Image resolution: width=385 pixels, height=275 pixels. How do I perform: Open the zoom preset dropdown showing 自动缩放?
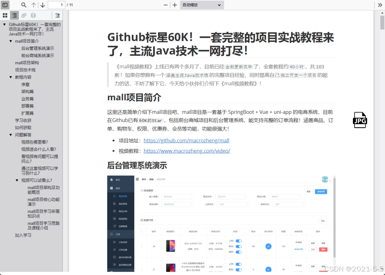pyautogui.click(x=202, y=5)
